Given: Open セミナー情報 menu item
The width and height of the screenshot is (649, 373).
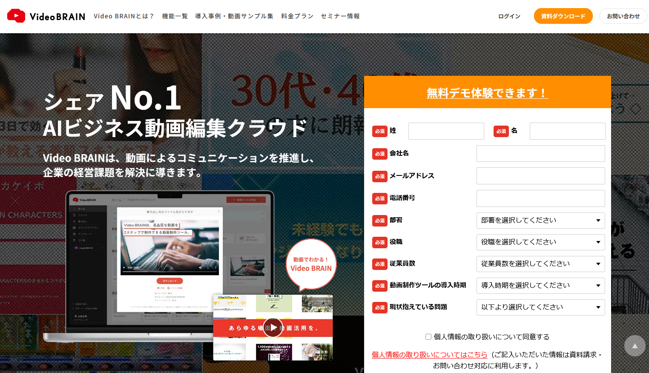Looking at the screenshot, I should (340, 16).
